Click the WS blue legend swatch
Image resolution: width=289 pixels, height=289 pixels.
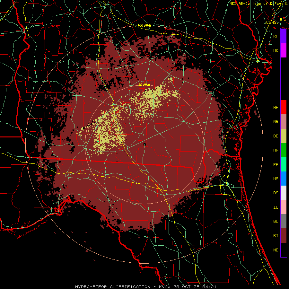284,179
